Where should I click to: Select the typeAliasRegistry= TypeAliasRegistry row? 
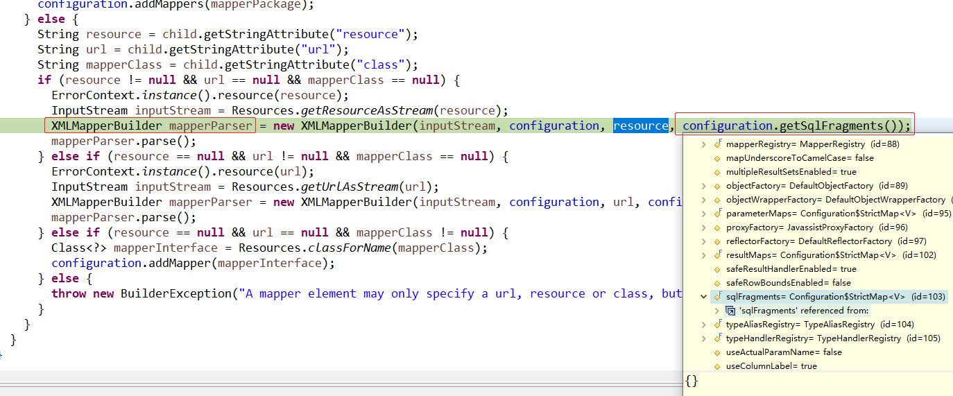pyautogui.click(x=820, y=325)
